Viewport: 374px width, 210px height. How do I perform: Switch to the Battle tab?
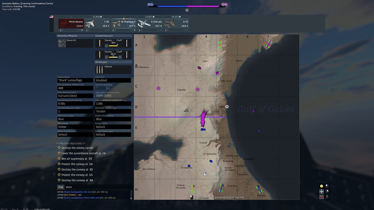[69, 187]
